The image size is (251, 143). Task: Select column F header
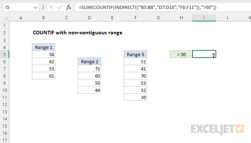135,18
